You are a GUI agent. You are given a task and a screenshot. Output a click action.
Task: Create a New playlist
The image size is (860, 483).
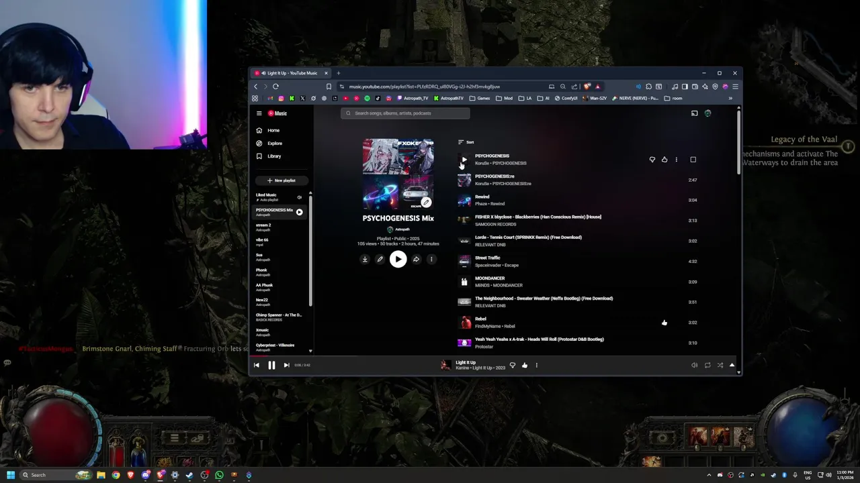281,180
